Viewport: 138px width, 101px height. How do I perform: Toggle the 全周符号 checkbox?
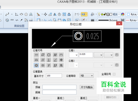[114, 74]
